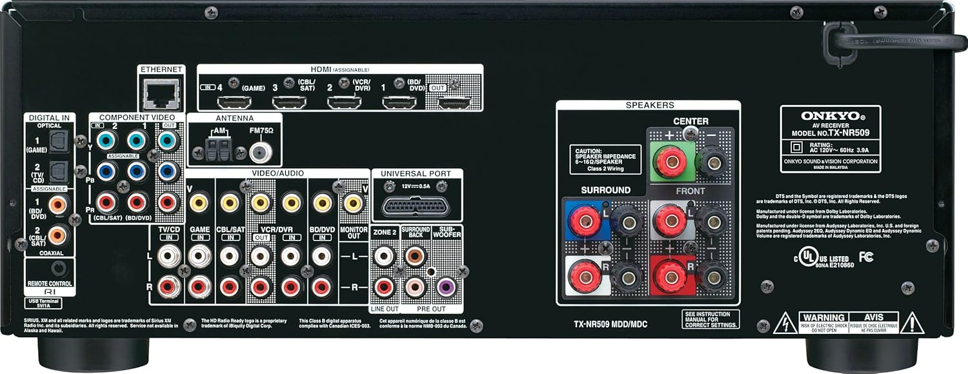Expand the SURROUND BACK pre out jack
This screenshot has height=374, width=968.
click(x=415, y=256)
